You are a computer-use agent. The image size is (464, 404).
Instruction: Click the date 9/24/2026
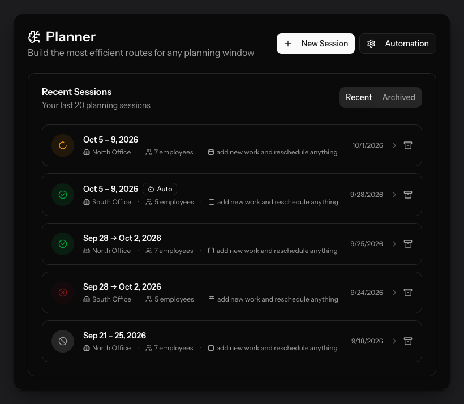pos(366,293)
